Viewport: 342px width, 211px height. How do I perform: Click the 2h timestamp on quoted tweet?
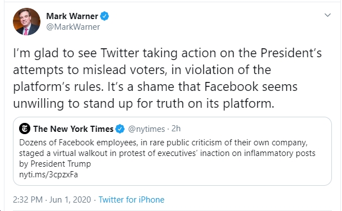(176, 129)
